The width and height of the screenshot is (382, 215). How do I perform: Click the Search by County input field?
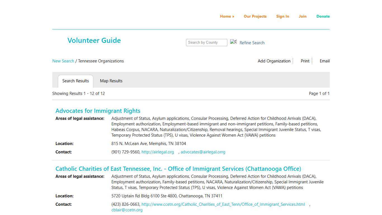[x=206, y=42]
